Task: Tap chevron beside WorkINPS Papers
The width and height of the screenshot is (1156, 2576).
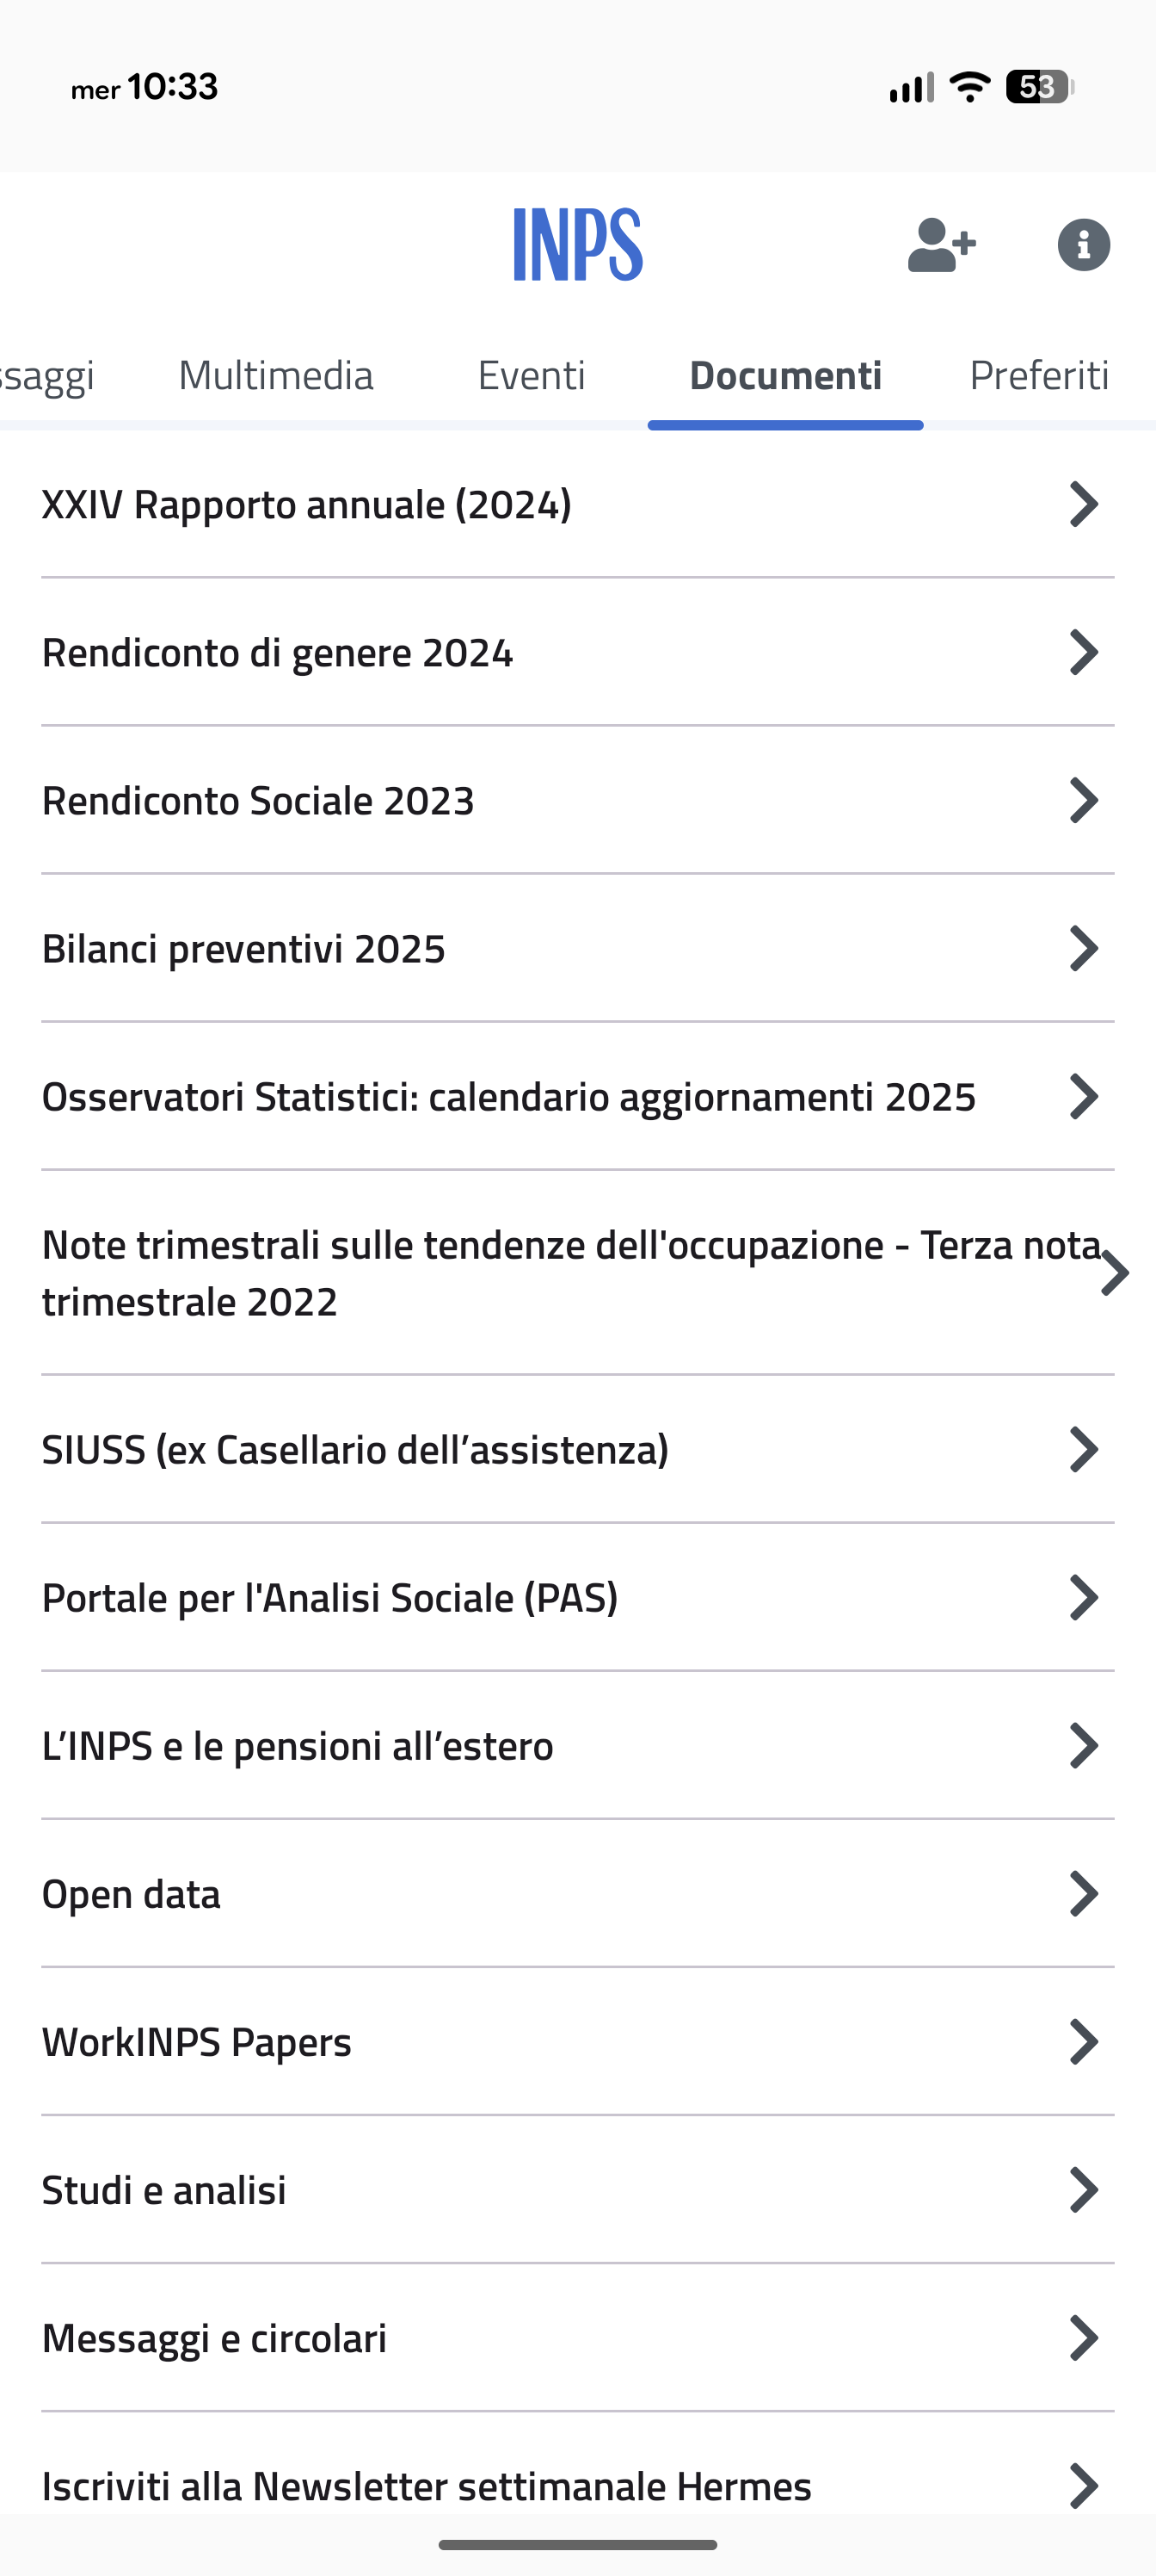Action: pos(1083,2042)
